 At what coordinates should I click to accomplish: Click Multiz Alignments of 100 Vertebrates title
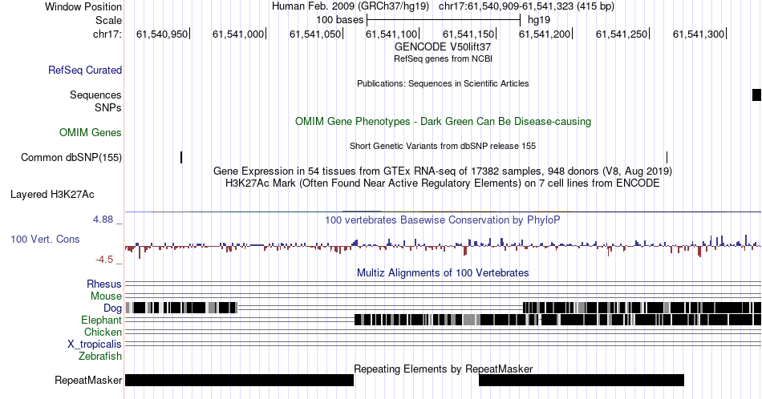443,272
